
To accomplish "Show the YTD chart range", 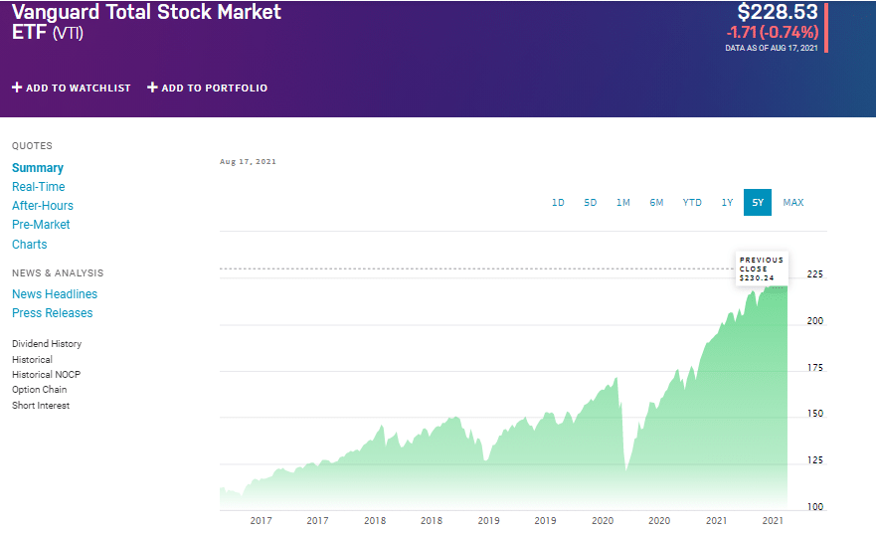I will (692, 202).
